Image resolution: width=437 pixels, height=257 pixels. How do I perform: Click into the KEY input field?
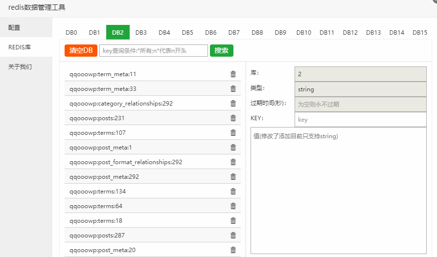[360, 120]
